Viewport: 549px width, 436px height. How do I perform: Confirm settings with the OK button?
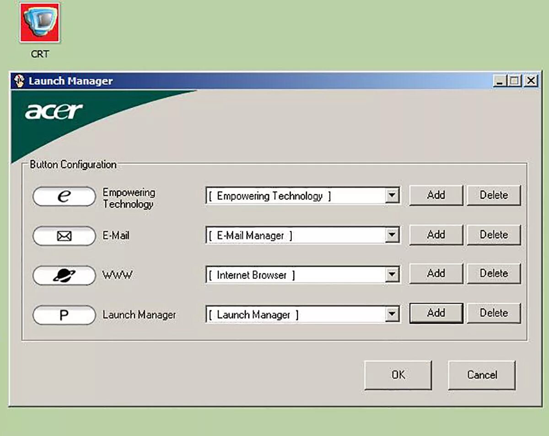click(398, 375)
